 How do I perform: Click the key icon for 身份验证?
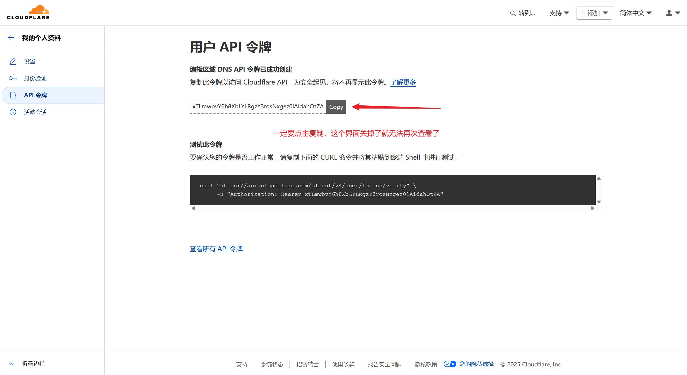[x=13, y=78]
